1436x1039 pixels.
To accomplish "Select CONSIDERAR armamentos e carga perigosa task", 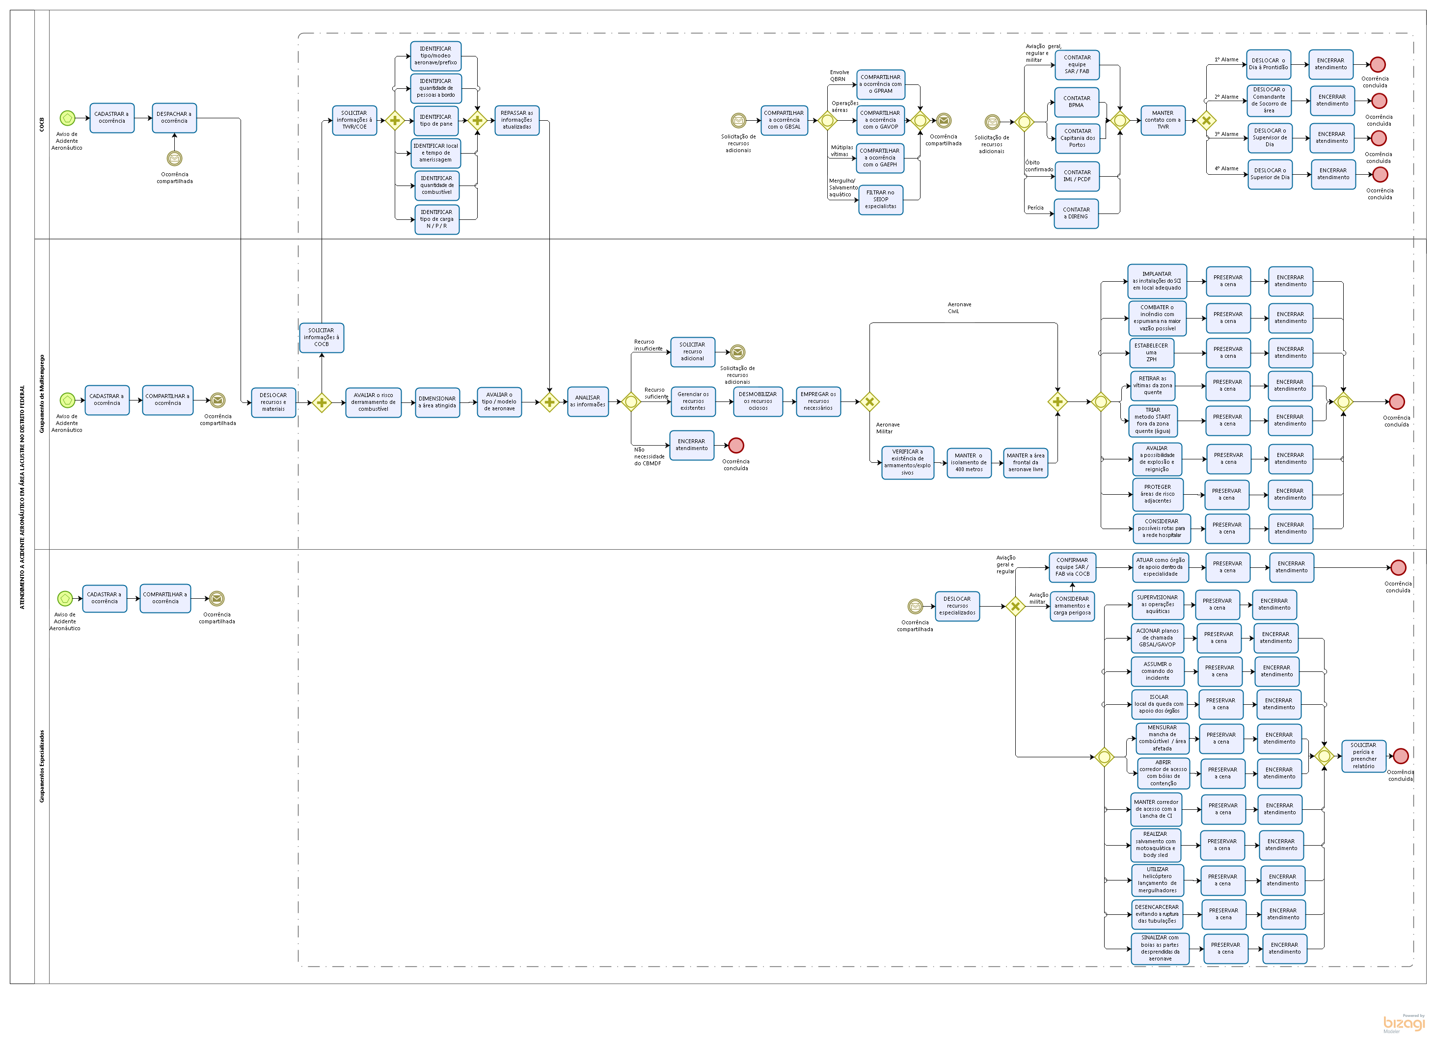I will pos(1073,606).
